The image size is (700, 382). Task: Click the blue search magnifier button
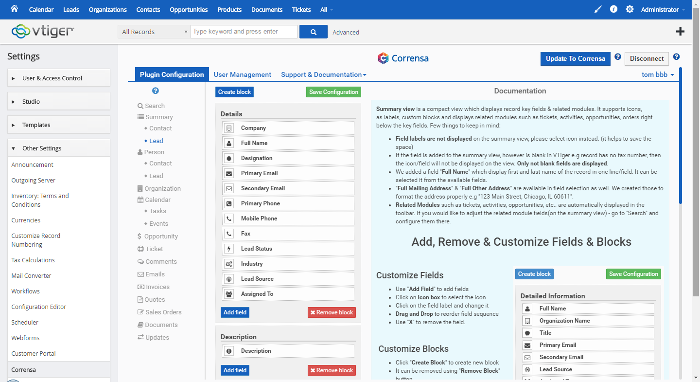coord(314,32)
